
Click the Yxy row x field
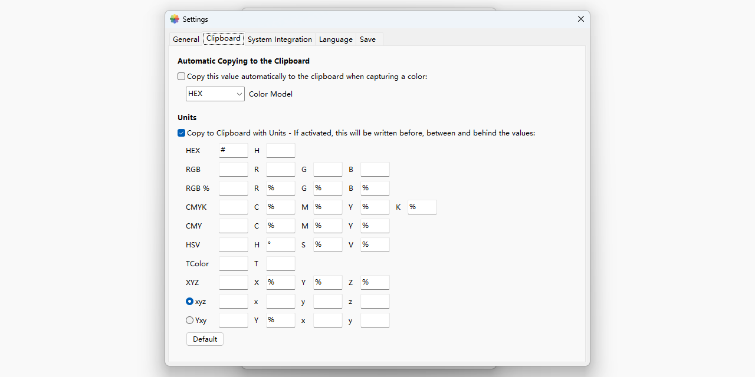[328, 320]
